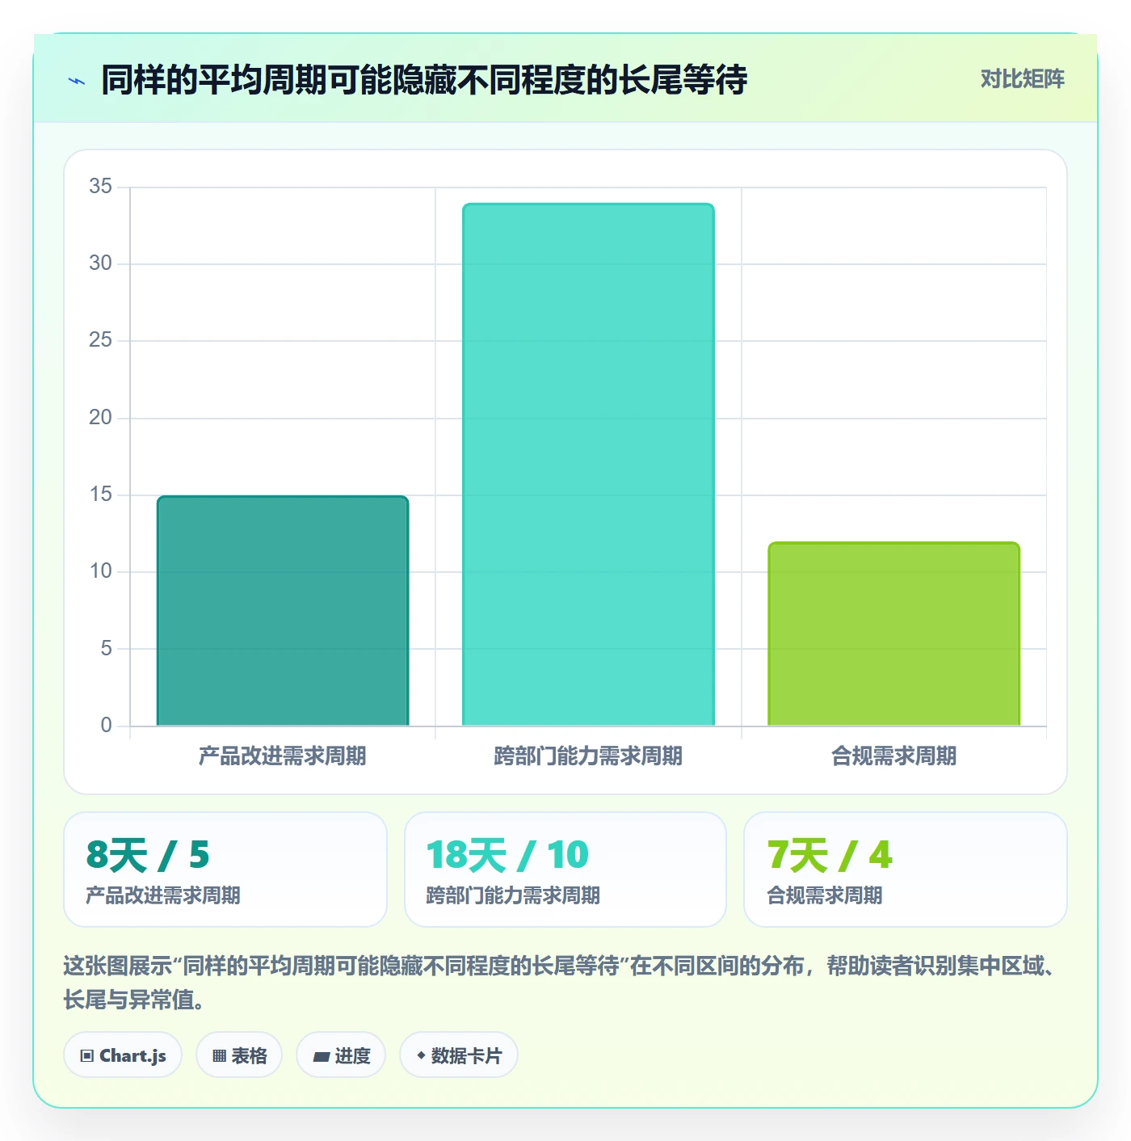Click the dark teal 产品改进需求周期 bar
The width and height of the screenshot is (1131, 1141).
[283, 611]
